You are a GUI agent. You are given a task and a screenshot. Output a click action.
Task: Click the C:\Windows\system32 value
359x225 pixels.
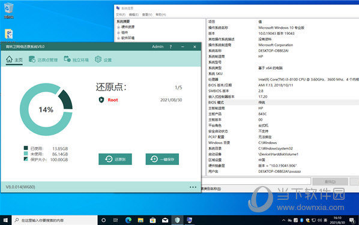[x=276, y=148]
